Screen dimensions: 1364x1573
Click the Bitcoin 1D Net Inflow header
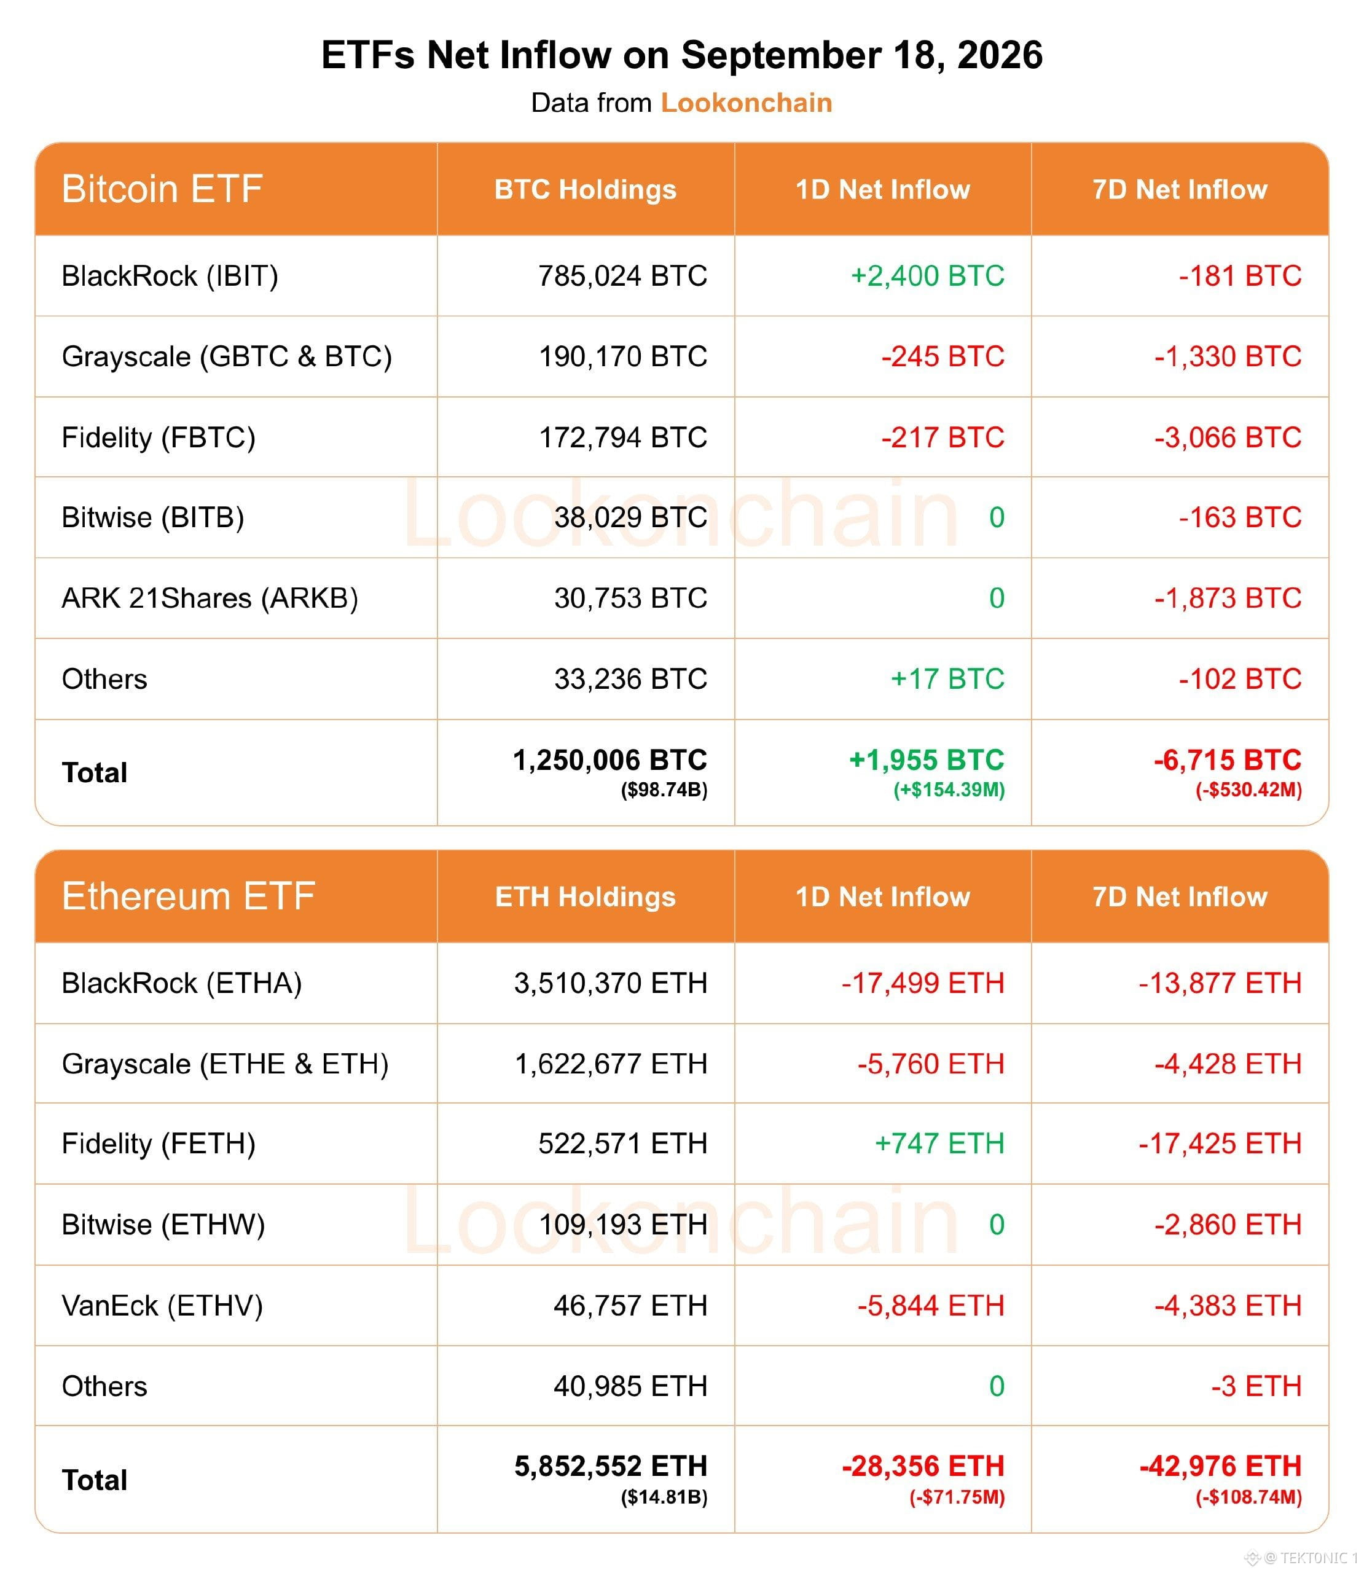(882, 189)
